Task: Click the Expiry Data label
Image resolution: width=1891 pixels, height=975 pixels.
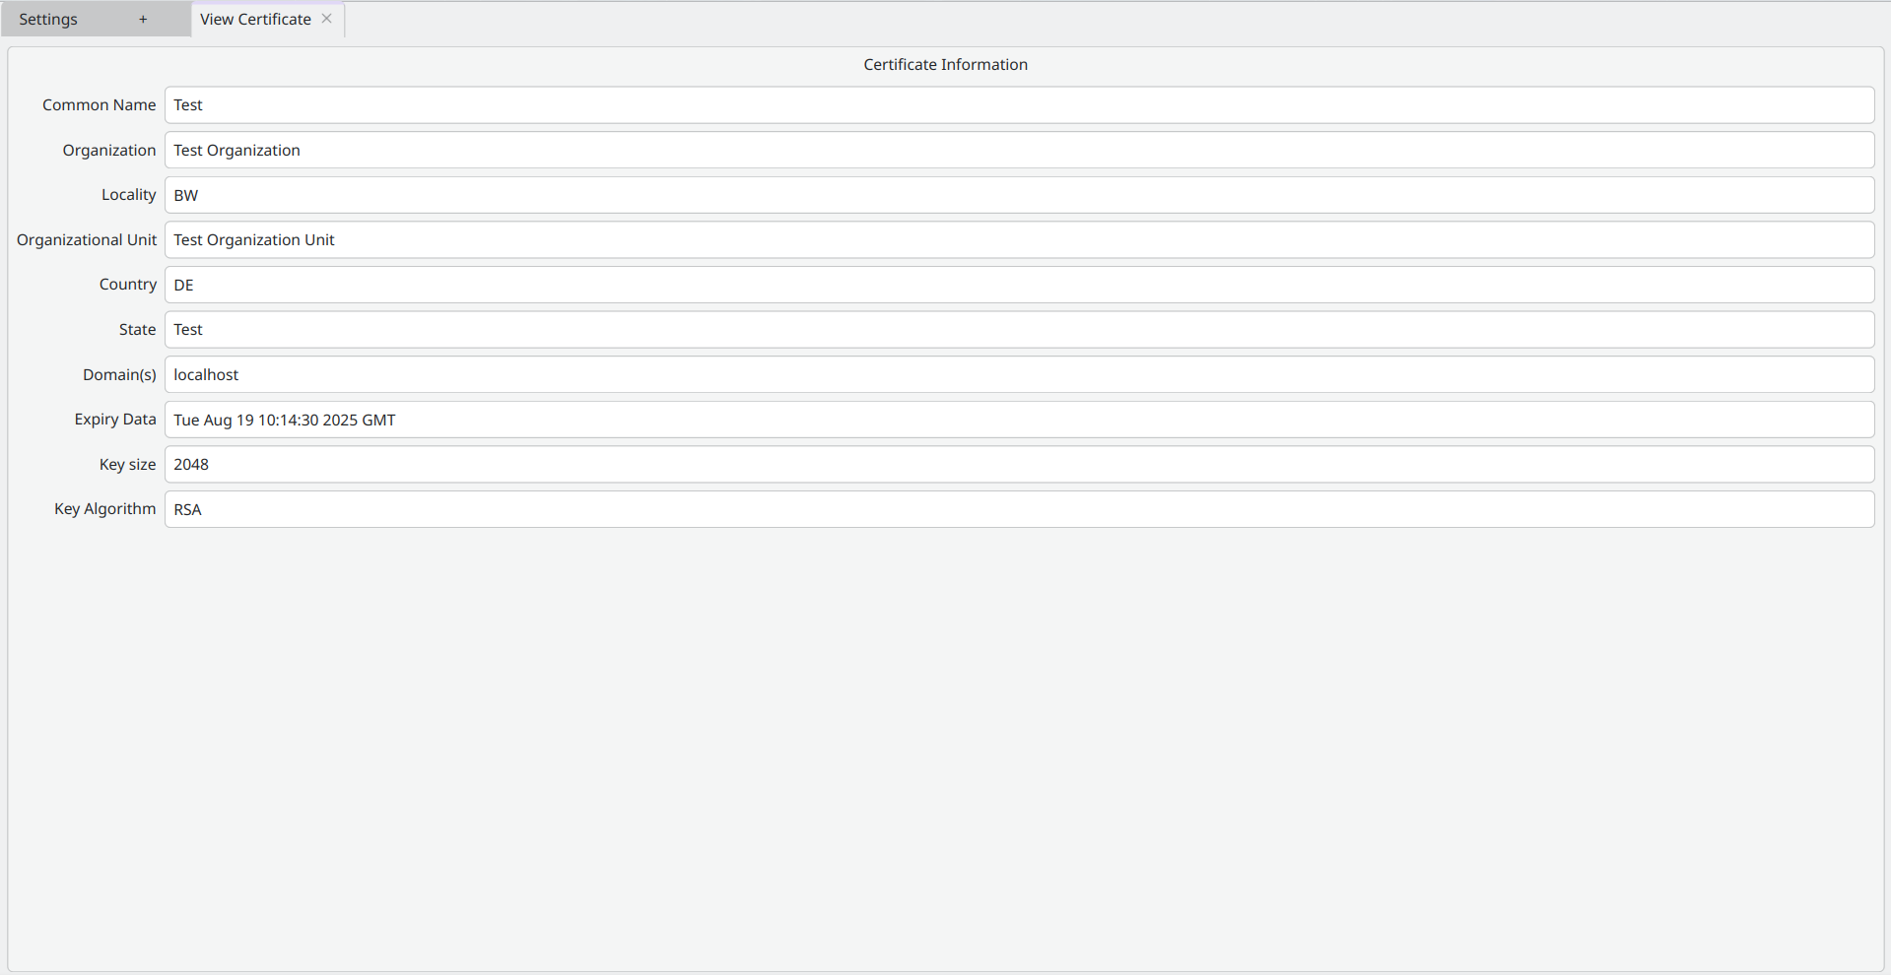Action: (114, 420)
